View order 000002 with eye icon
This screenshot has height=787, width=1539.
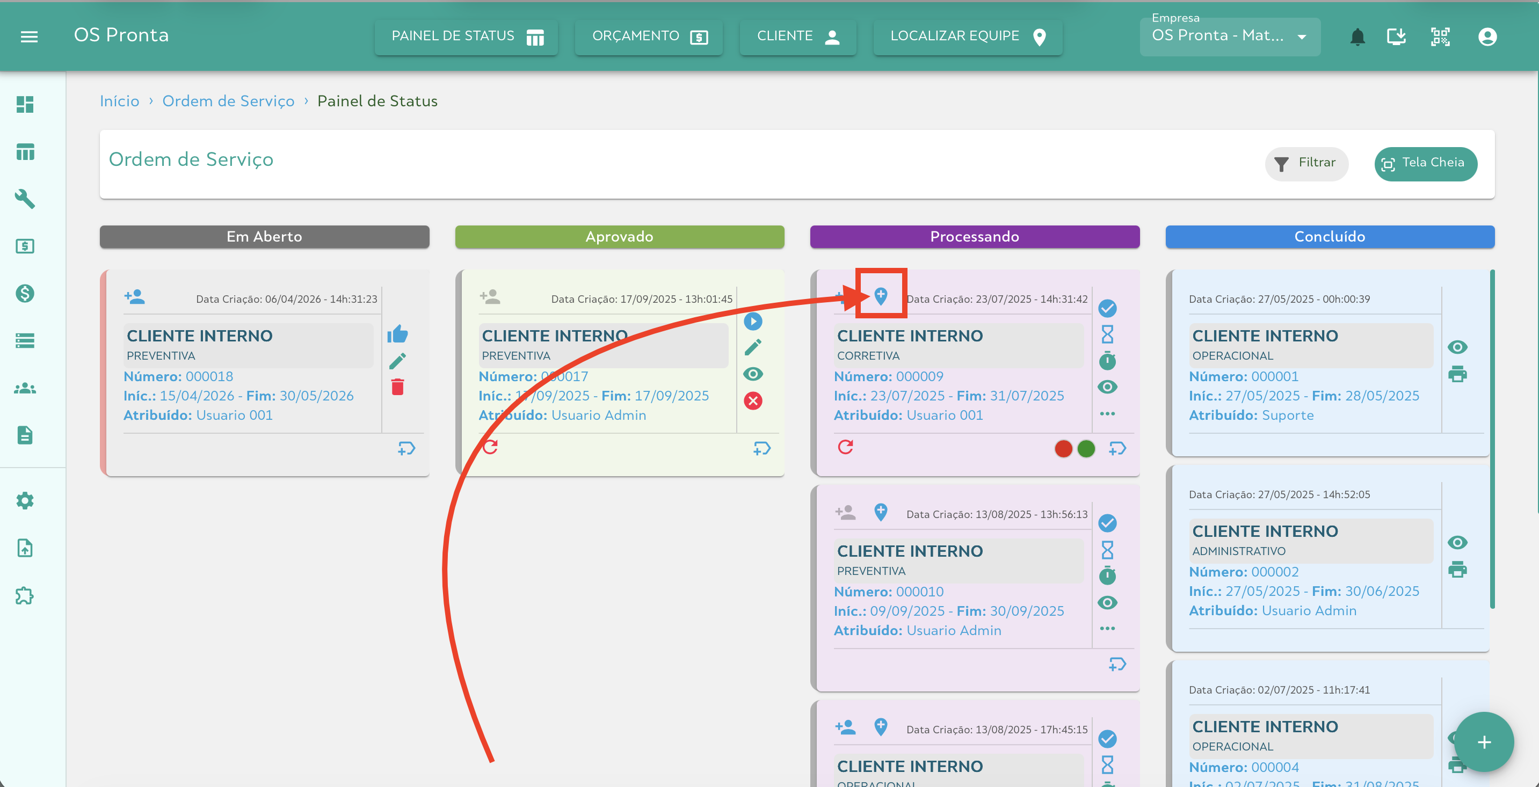(x=1457, y=542)
